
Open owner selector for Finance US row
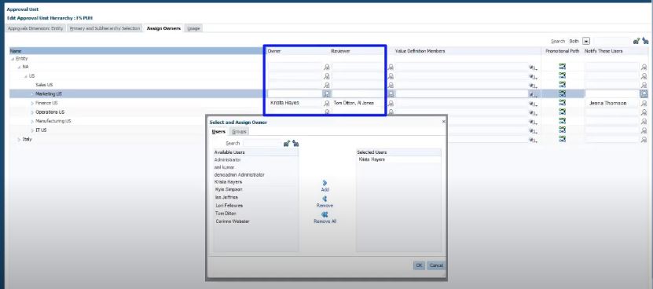coord(327,103)
